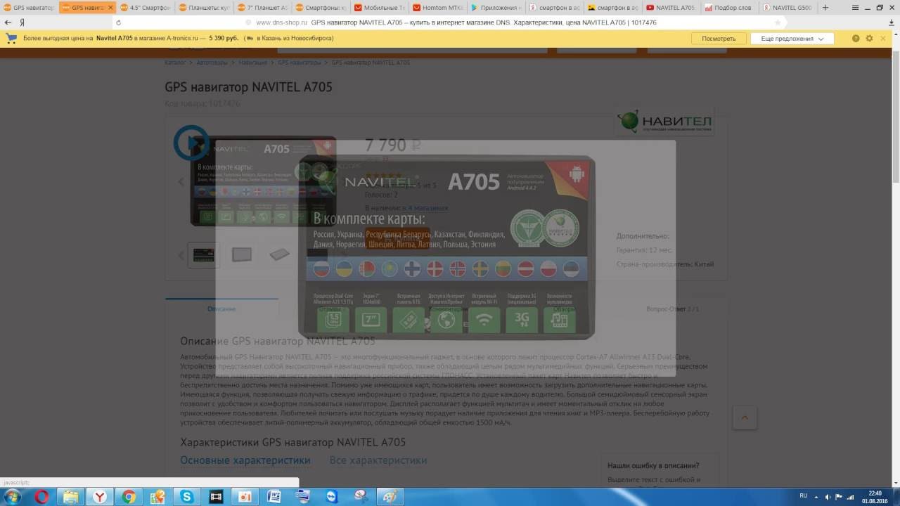This screenshot has width=900, height=506.
Task: Open 'GPS навигаторы' breadcrumb link
Action: [x=299, y=63]
